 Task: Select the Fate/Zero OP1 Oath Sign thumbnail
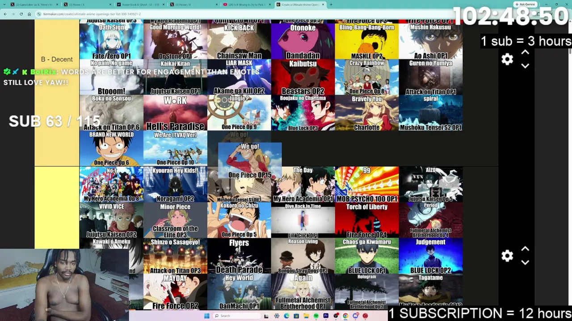tap(111, 41)
